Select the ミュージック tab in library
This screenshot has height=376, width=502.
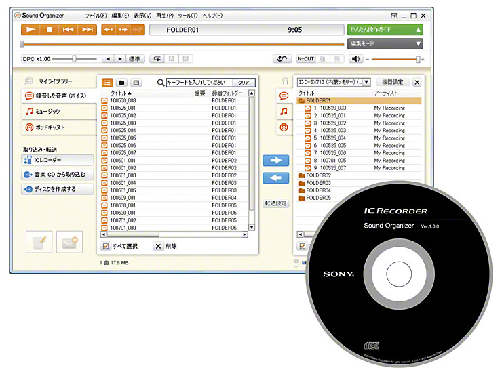pos(57,111)
